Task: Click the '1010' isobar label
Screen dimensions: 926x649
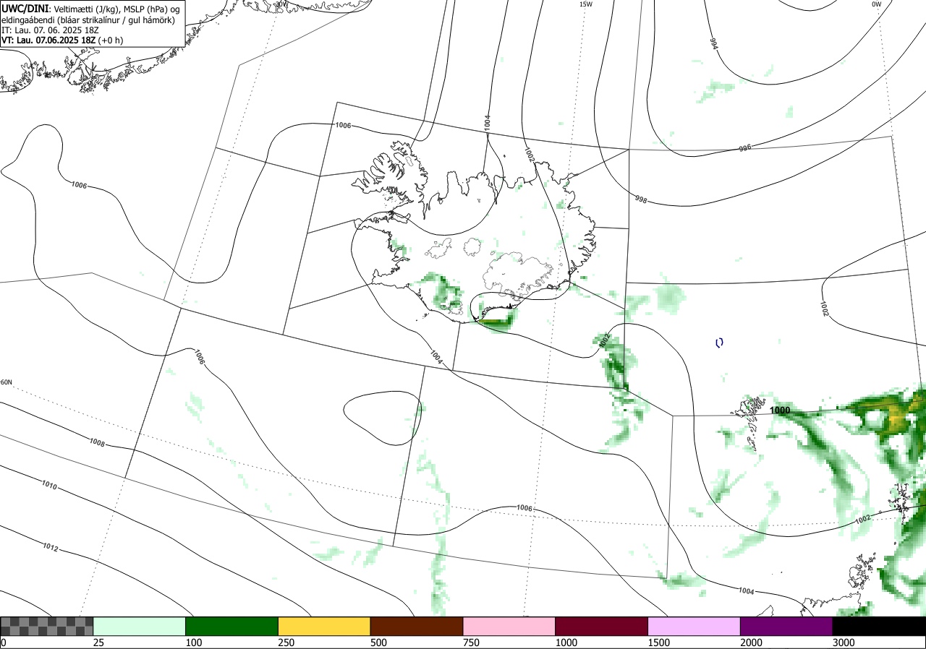Action: click(49, 484)
